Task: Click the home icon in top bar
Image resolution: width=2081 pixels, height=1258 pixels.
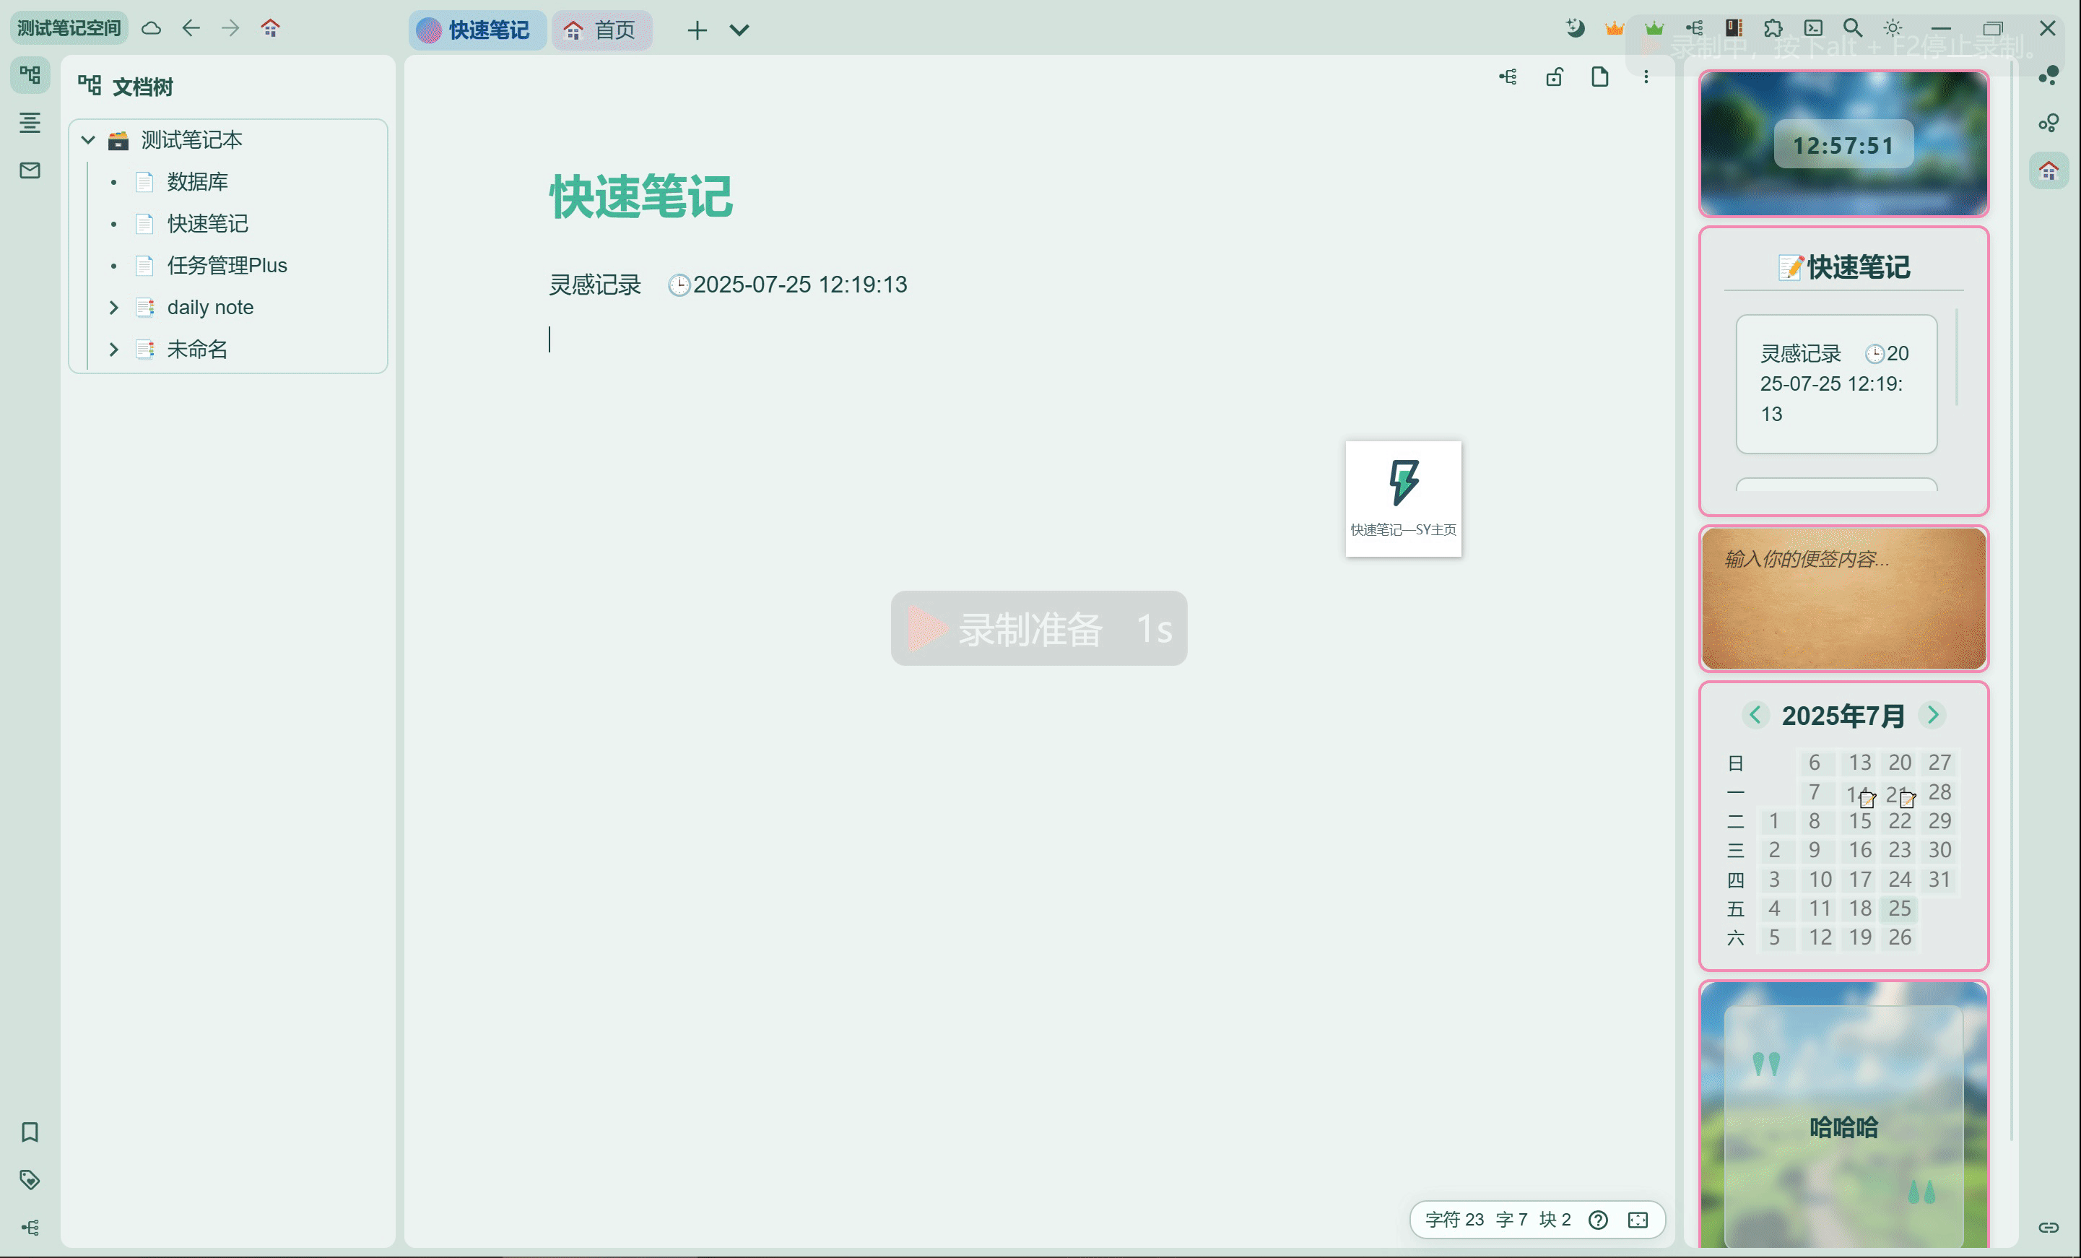Action: [270, 28]
